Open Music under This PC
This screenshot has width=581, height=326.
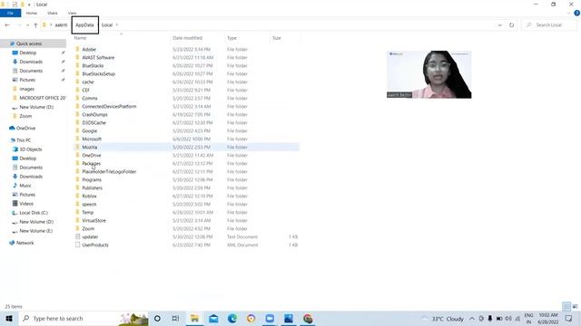[x=25, y=186]
